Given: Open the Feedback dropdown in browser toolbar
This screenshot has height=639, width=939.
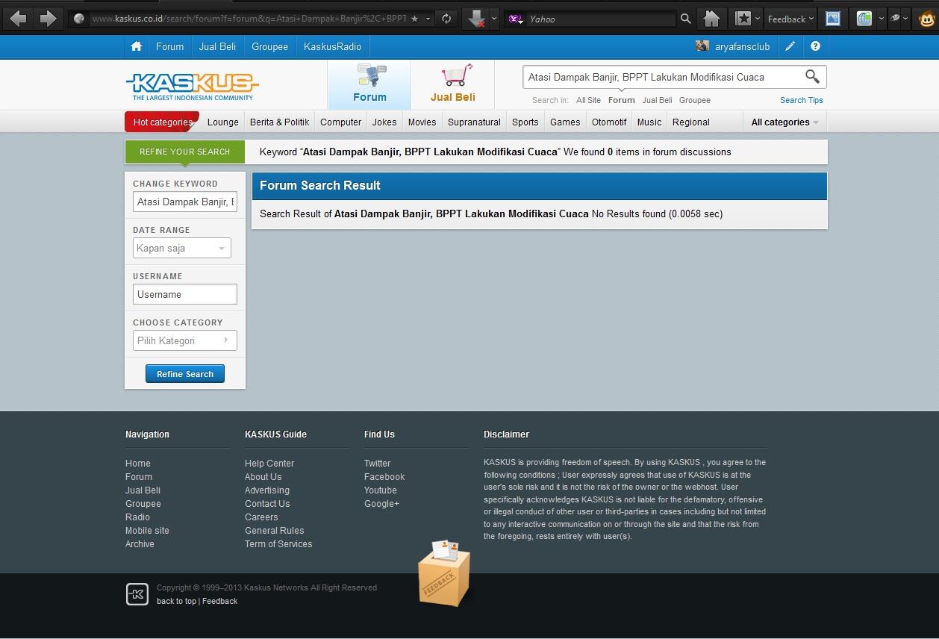Looking at the screenshot, I should (x=790, y=19).
